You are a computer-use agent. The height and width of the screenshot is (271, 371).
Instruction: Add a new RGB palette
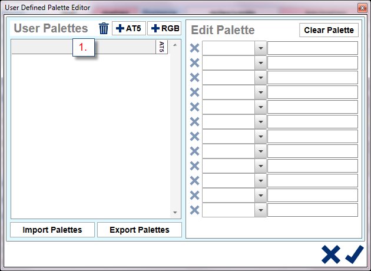pos(164,29)
